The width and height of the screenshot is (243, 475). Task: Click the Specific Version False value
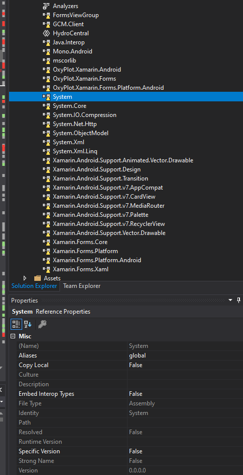pos(185,451)
